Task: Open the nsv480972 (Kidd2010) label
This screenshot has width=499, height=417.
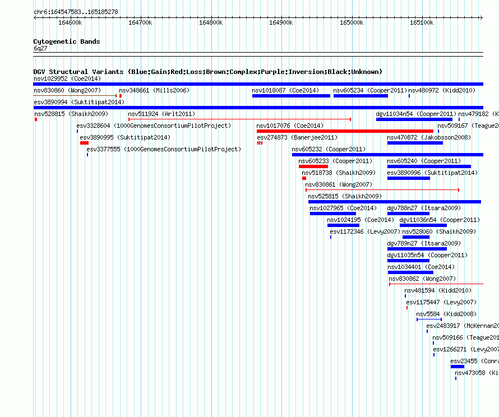Action: (x=442, y=90)
